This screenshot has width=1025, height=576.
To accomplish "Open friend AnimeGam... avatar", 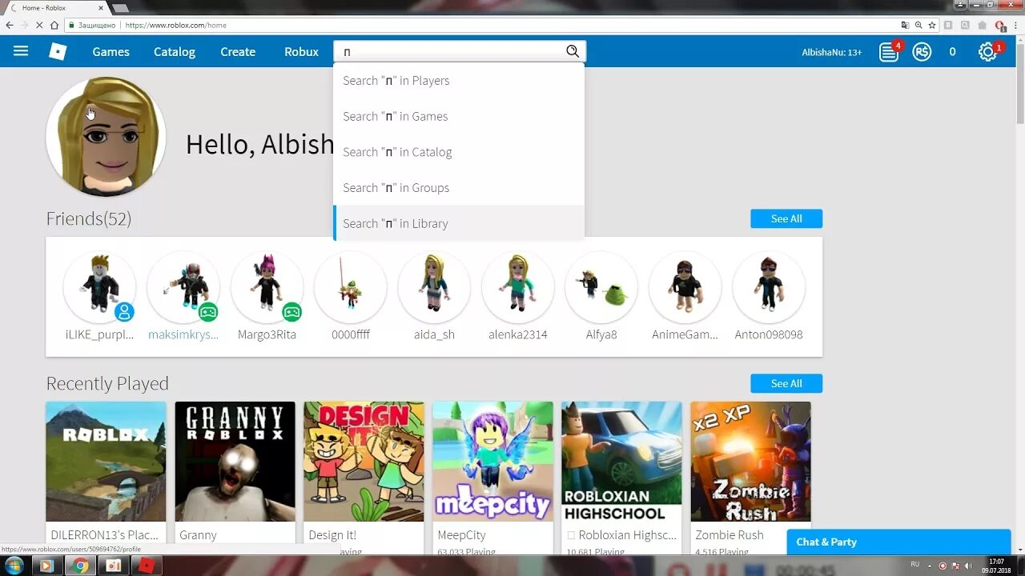I will [685, 287].
